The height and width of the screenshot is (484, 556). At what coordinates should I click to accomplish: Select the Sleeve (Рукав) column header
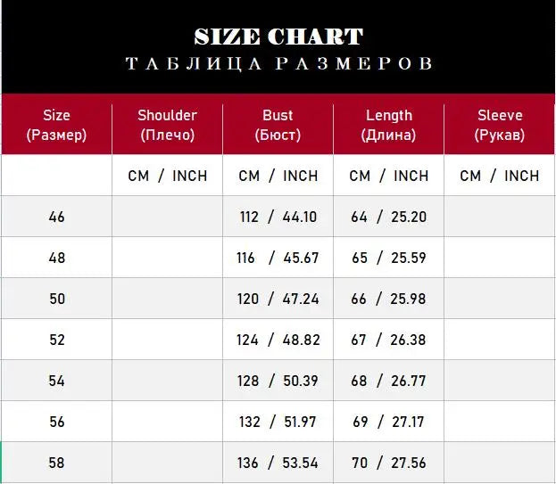point(500,126)
